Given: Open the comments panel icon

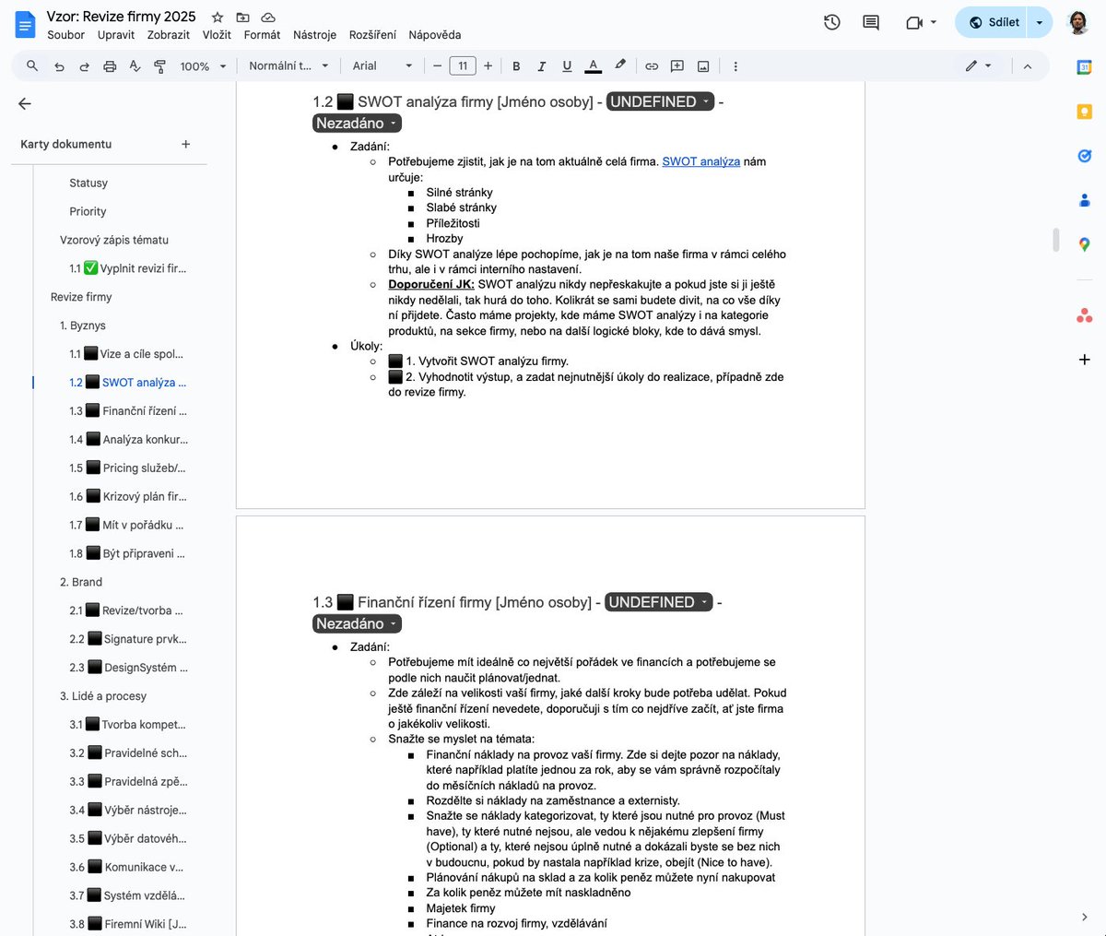Looking at the screenshot, I should tap(869, 22).
